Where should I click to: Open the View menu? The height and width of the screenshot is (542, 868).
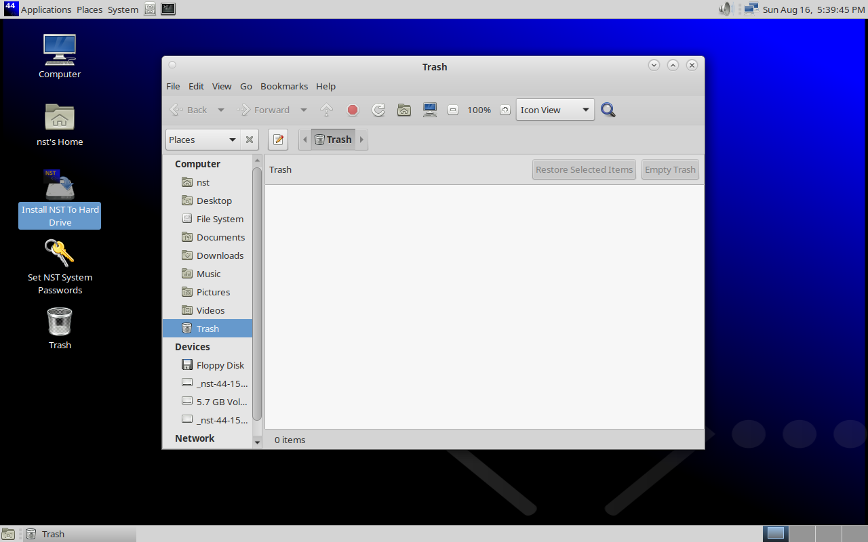tap(222, 86)
